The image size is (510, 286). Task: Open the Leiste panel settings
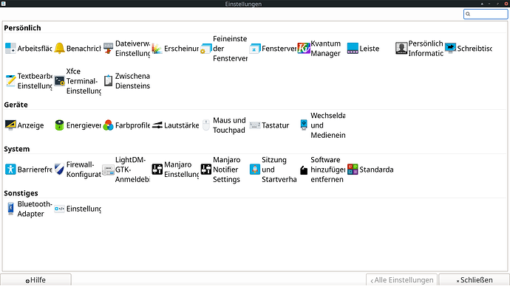point(363,49)
